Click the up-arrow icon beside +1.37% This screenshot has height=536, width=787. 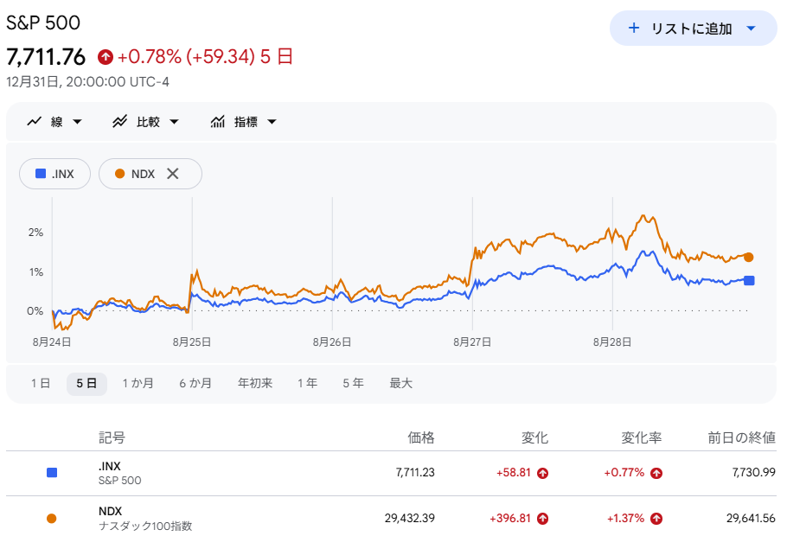656,519
